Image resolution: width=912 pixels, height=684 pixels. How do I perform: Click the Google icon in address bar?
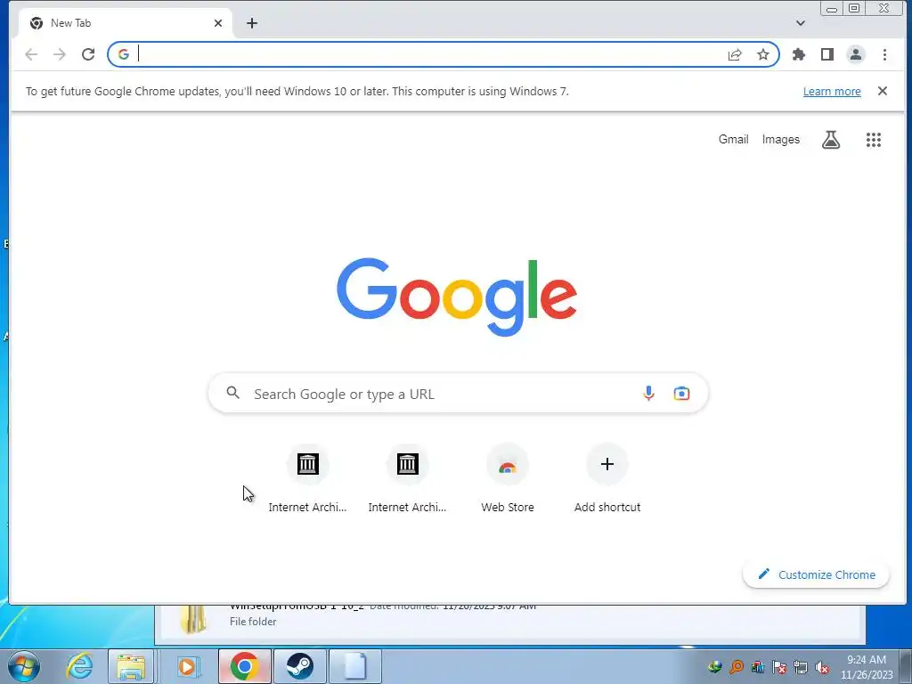coord(123,54)
